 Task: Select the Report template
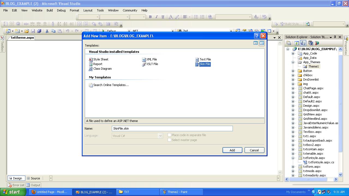pyautogui.click(x=97, y=64)
